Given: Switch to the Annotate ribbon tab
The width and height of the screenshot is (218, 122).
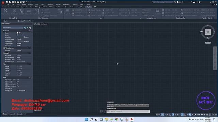Looking at the screenshot, I should tap(16, 7).
